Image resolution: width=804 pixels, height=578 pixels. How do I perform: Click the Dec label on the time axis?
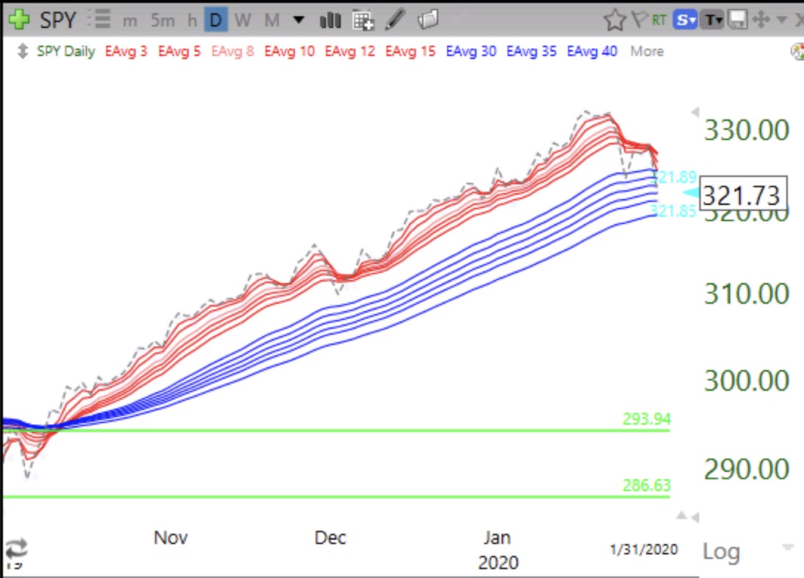point(330,537)
